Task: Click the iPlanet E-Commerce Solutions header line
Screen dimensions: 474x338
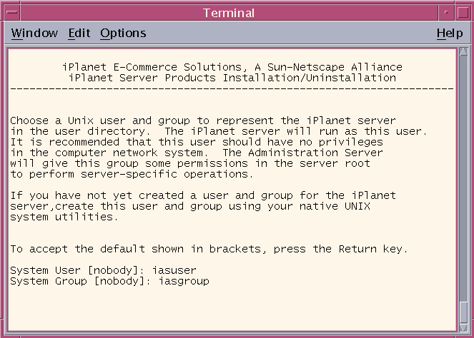Action: pyautogui.click(x=232, y=67)
